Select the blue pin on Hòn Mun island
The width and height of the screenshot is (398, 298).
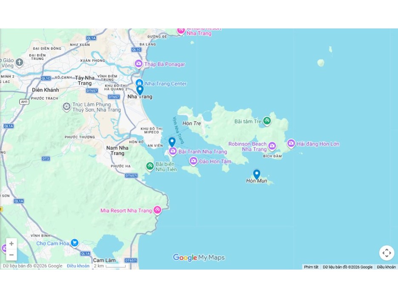pos(257,174)
